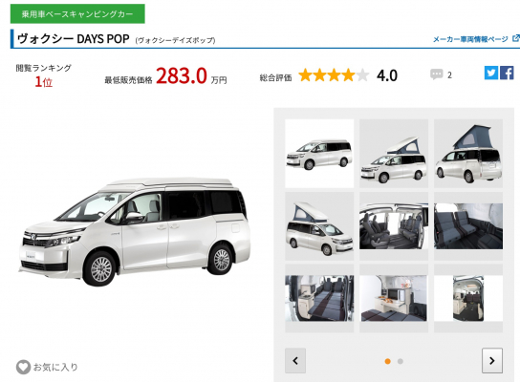The image size is (520, 382).
Task: Click the star rating 4.0 display
Action: pyautogui.click(x=348, y=75)
